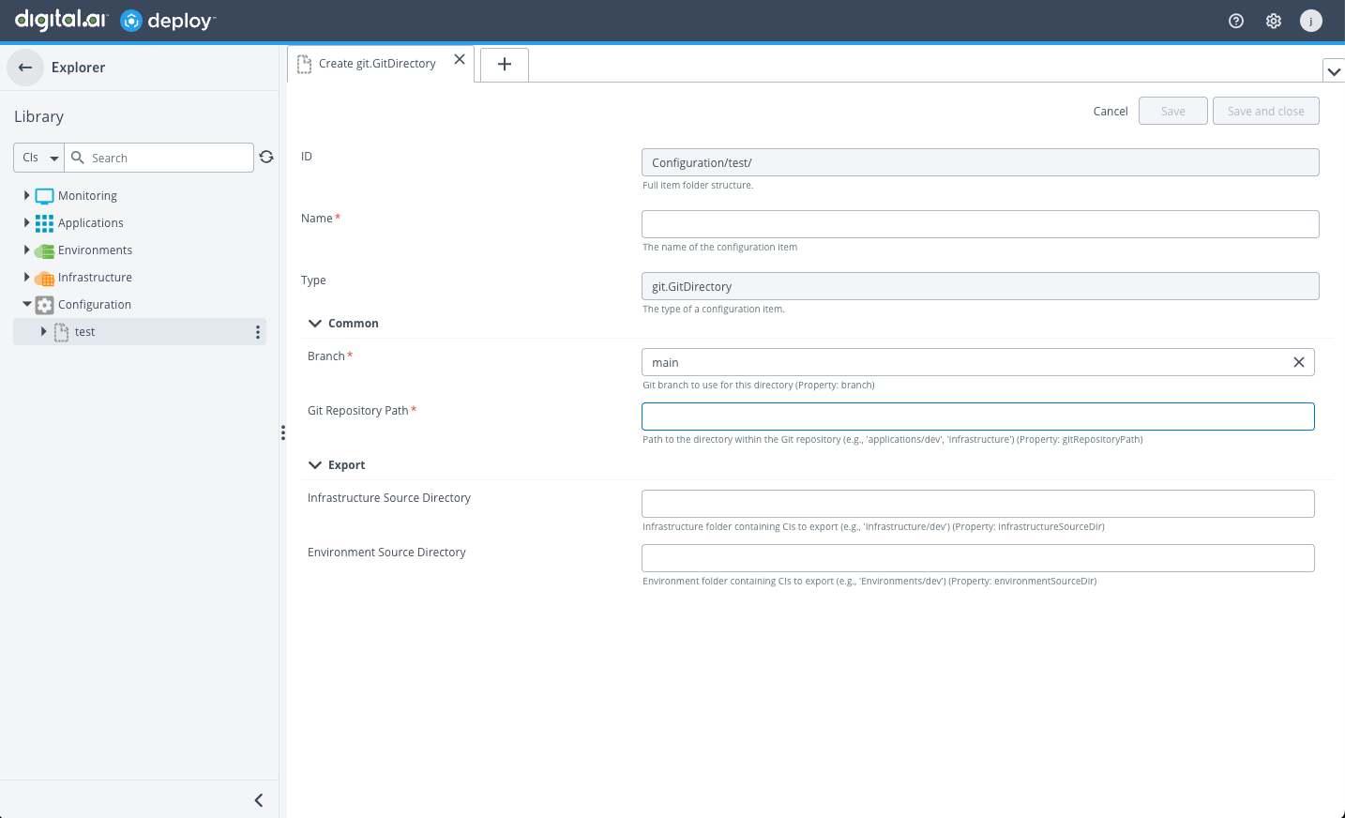Open a new tab with the plus button

[x=504, y=64]
